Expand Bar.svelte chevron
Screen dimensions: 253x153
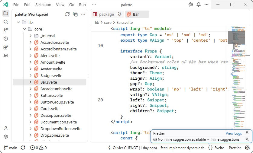[x=31, y=82]
